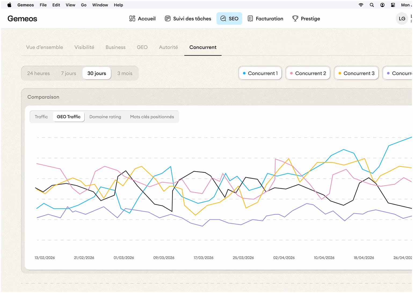The image size is (413, 293).
Task: Open the File menu
Action: click(x=43, y=5)
